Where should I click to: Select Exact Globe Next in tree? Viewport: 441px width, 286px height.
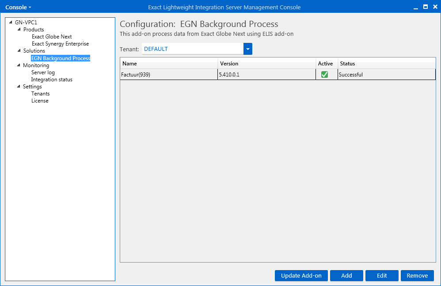pyautogui.click(x=52, y=37)
